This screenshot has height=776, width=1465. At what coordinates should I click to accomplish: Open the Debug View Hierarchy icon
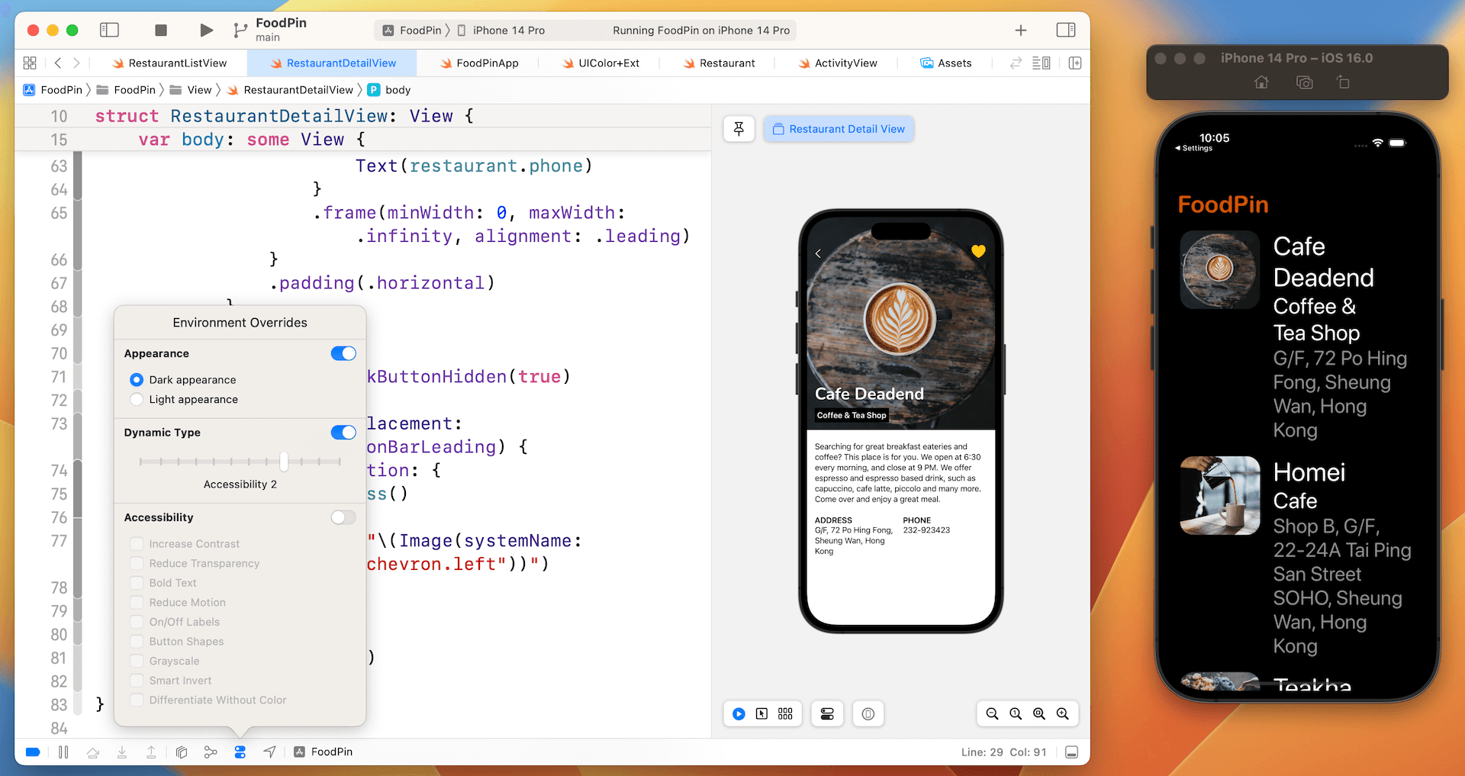coord(182,752)
